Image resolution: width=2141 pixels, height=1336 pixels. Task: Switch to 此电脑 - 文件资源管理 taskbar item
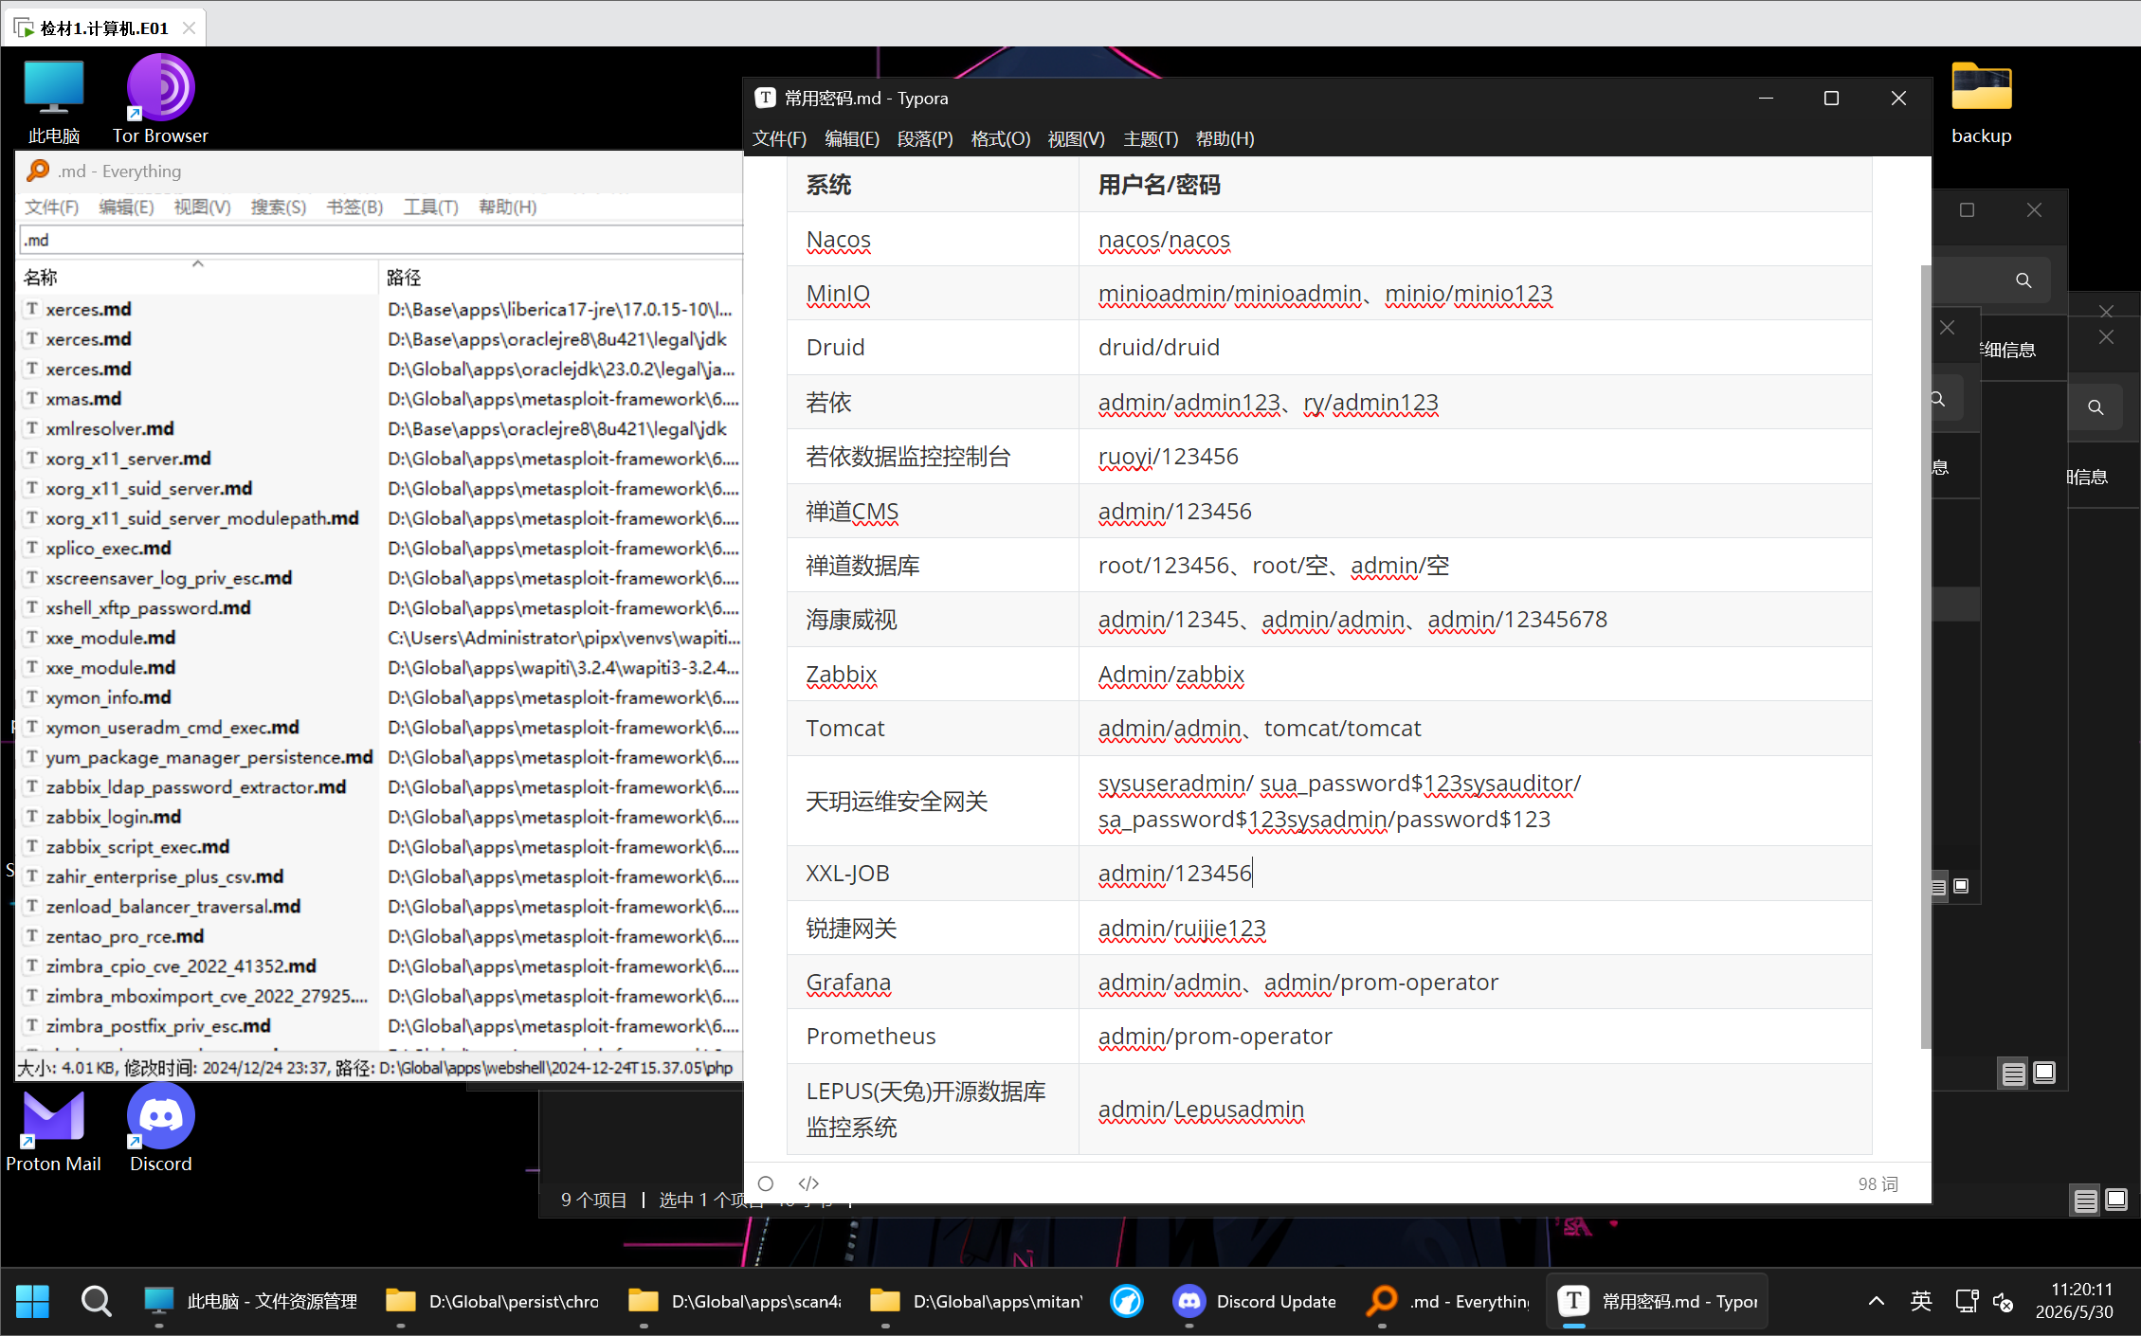coord(251,1301)
